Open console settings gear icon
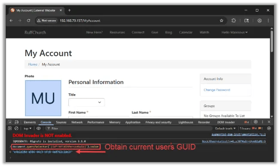 click(269, 128)
